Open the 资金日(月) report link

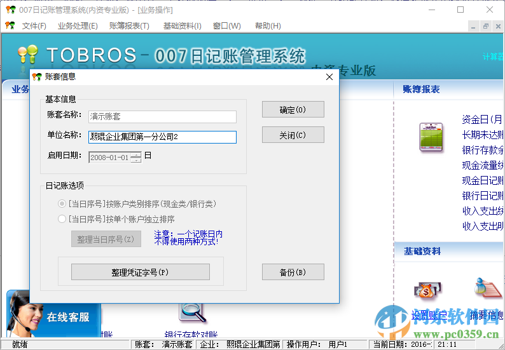click(x=482, y=119)
